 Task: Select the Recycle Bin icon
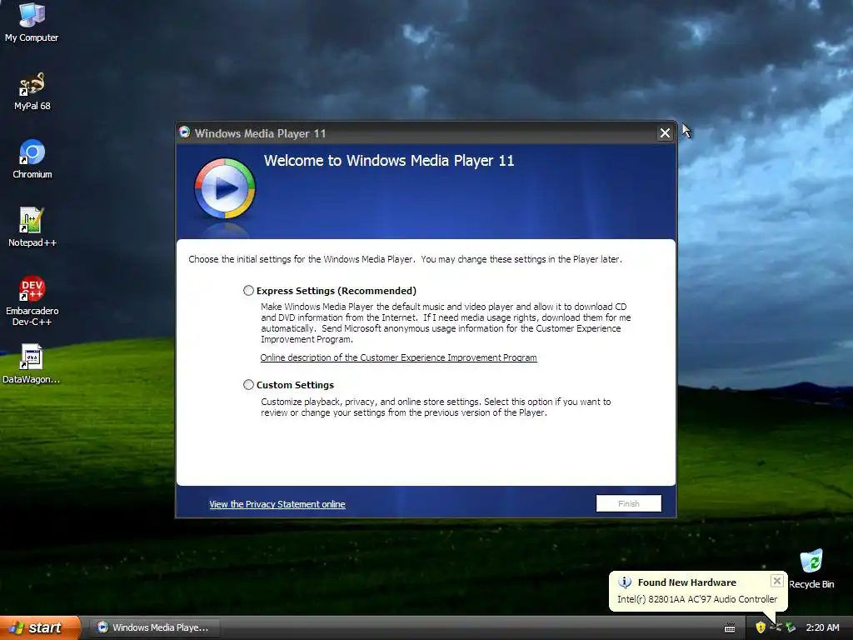click(x=811, y=569)
